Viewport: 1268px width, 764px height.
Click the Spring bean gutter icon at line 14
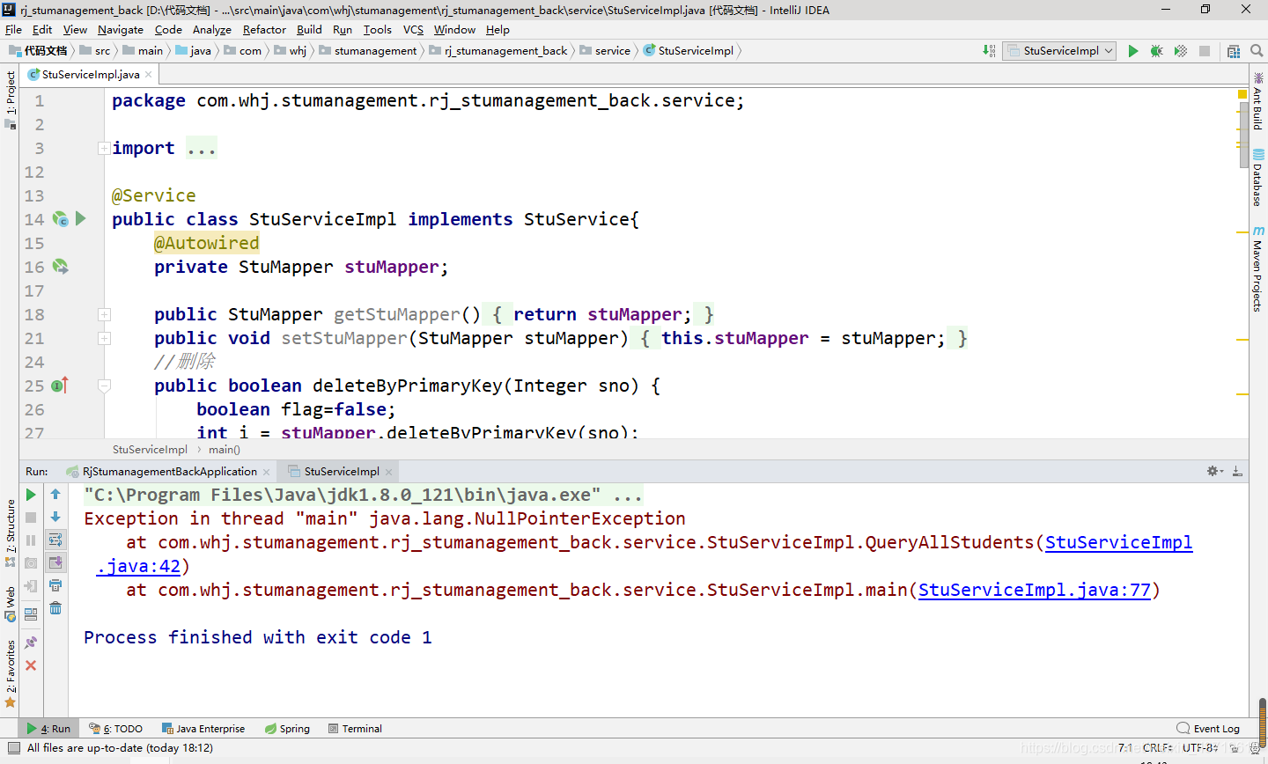[60, 218]
